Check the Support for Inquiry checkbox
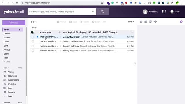 pyautogui.click(x=33, y=46)
